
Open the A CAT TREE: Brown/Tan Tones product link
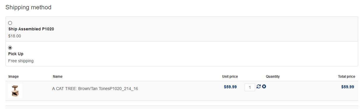point(95,89)
